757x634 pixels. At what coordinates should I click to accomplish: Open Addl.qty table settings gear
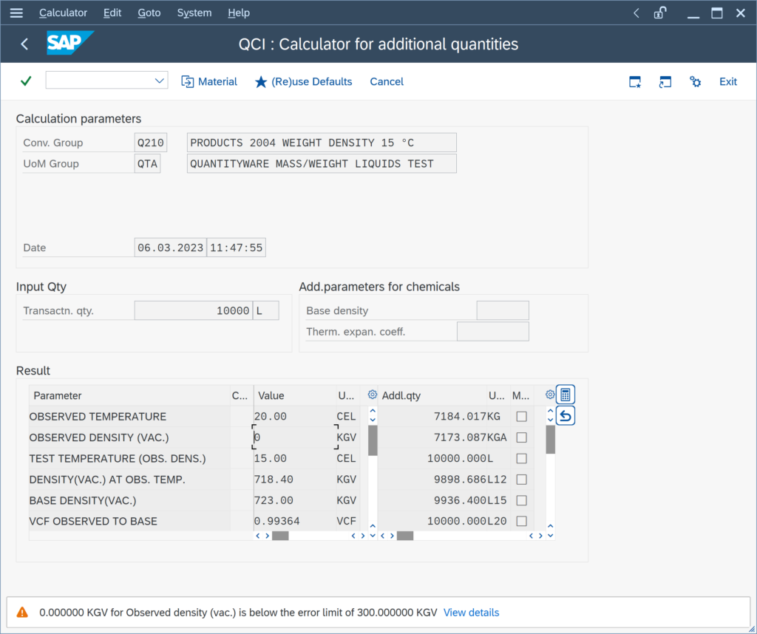pos(550,395)
